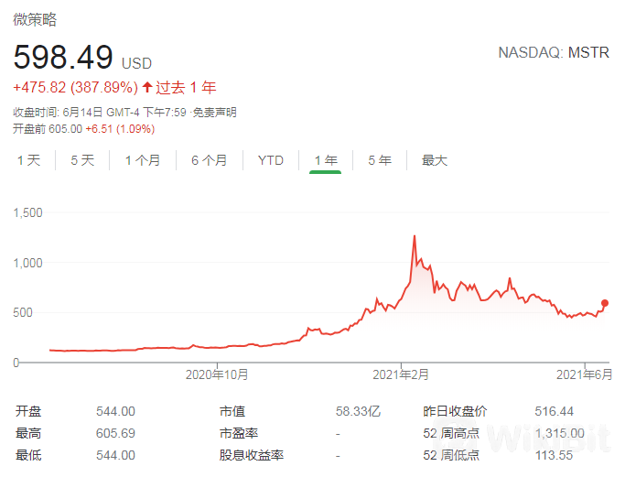
Task: Click the 52 周低点 value 113.55
Action: [x=554, y=455]
